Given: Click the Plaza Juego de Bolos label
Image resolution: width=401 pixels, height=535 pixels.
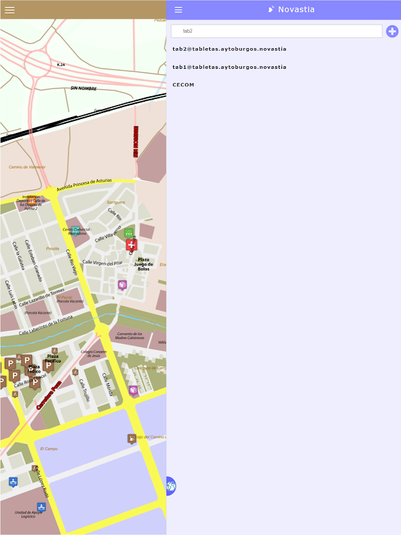Looking at the screenshot, I should 144,264.
